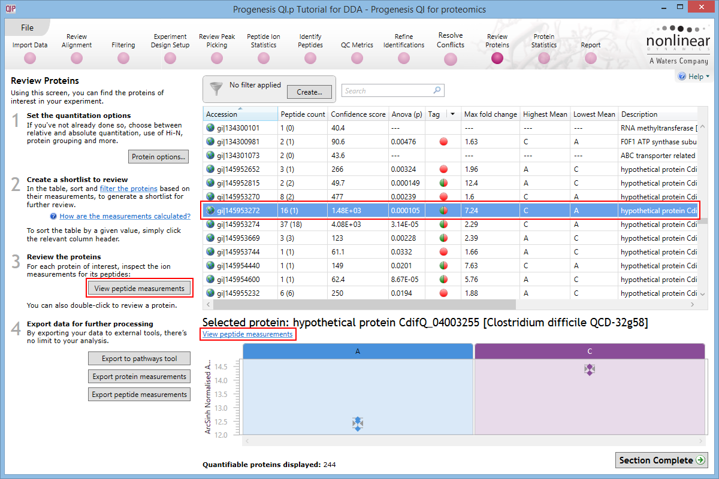Viewport: 719px width, 479px height.
Task: Sort by Confidence score column header
Action: (358, 114)
